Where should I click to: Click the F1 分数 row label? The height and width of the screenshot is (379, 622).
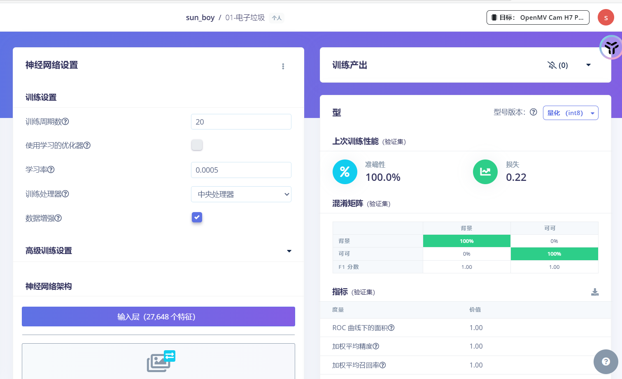pyautogui.click(x=349, y=267)
